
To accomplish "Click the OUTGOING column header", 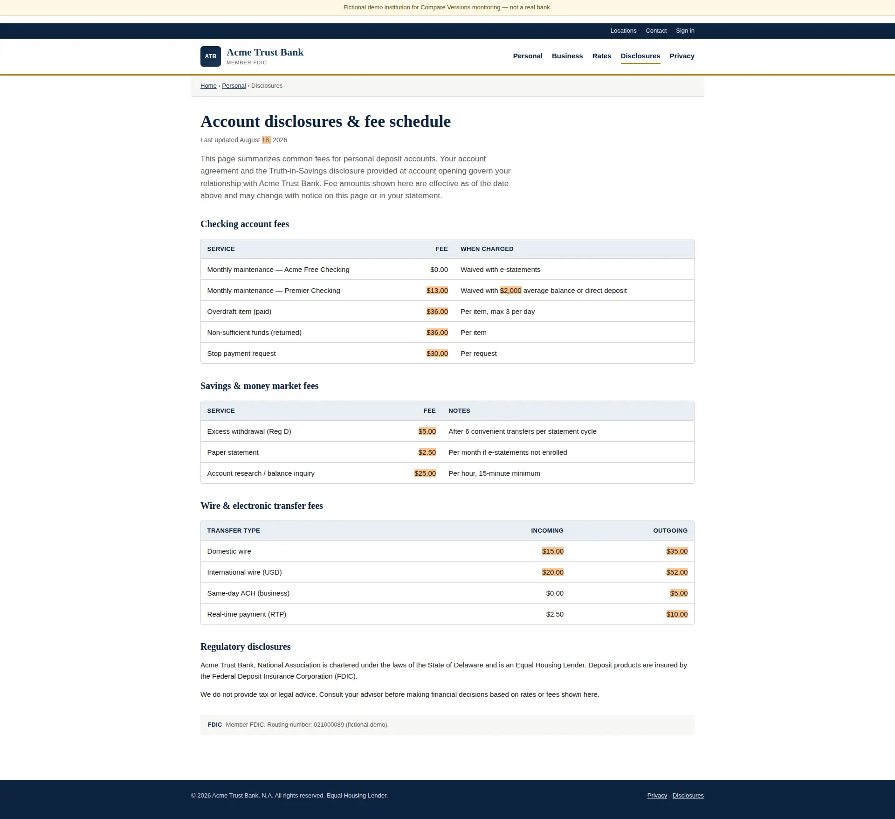I will [670, 531].
